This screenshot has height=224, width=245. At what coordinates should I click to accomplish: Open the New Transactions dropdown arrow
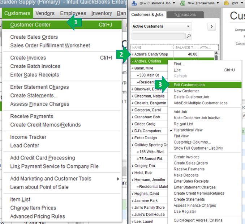(x=218, y=3)
